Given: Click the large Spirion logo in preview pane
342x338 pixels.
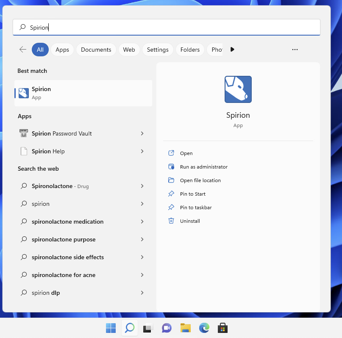Looking at the screenshot, I should click(238, 89).
